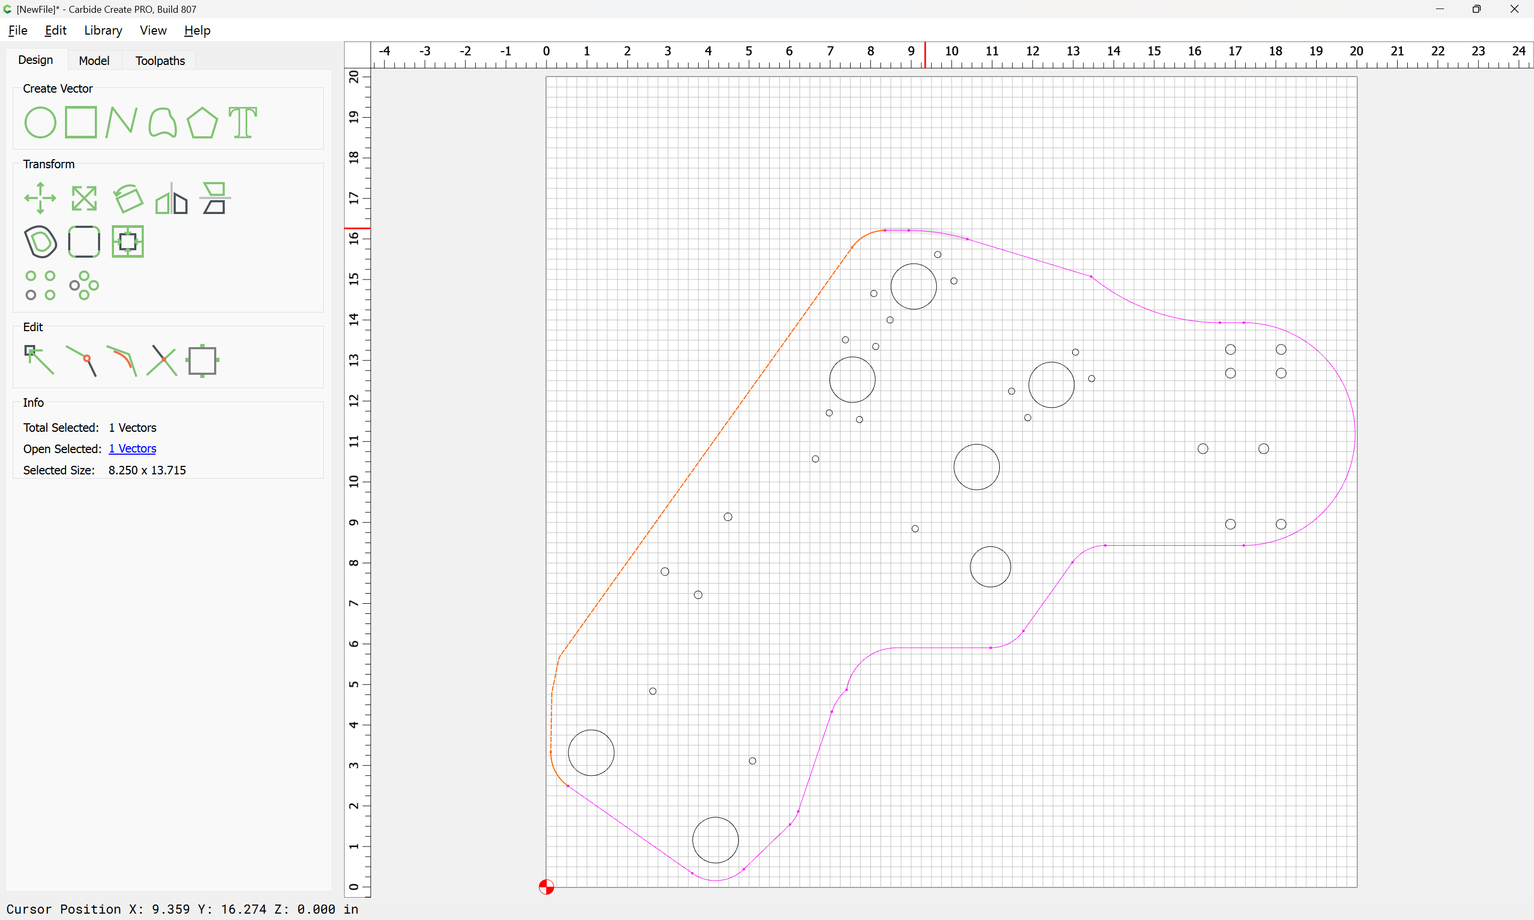Activate the Join Vectors tool
The height and width of the screenshot is (920, 1534).
tap(82, 360)
